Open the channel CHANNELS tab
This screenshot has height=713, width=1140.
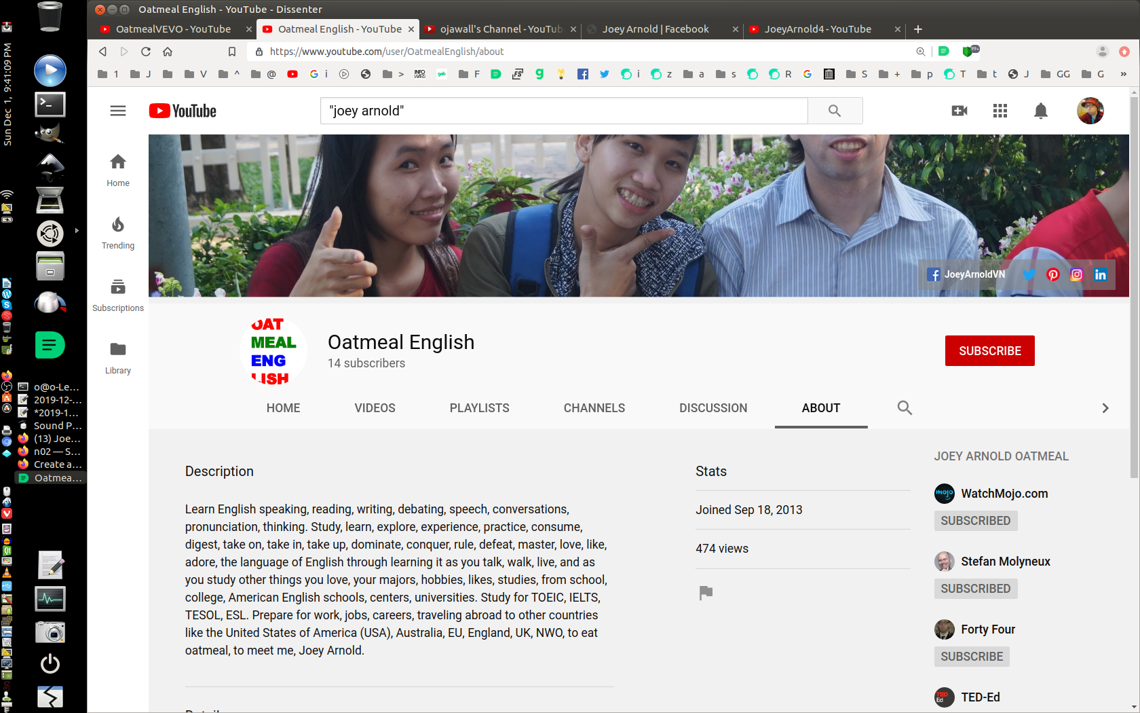(x=594, y=408)
